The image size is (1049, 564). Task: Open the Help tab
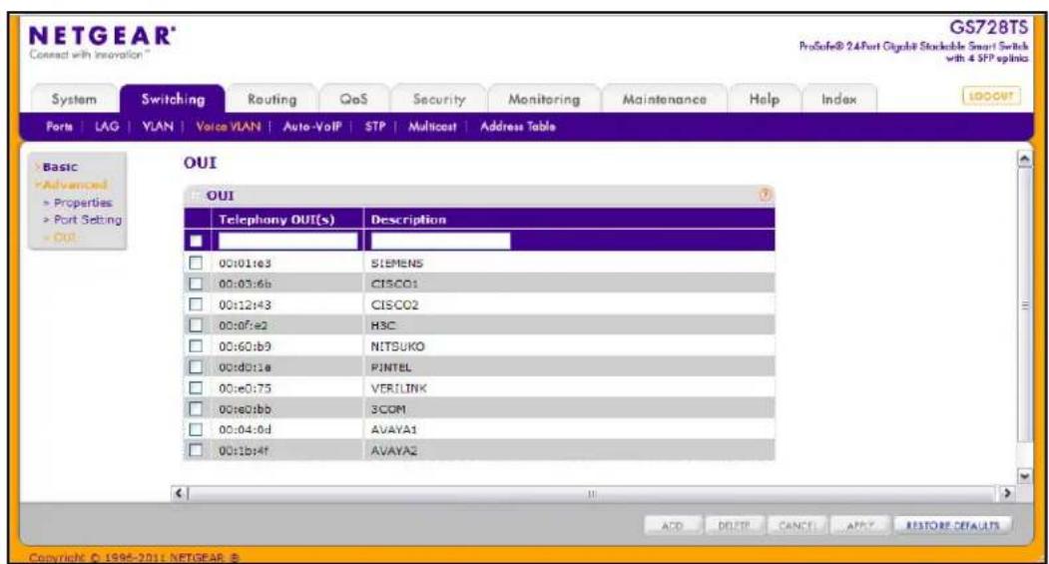tap(764, 99)
